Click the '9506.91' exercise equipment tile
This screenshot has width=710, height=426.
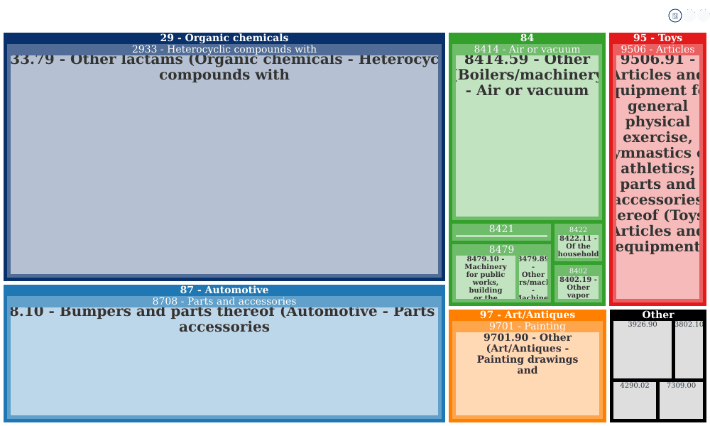[658, 177]
